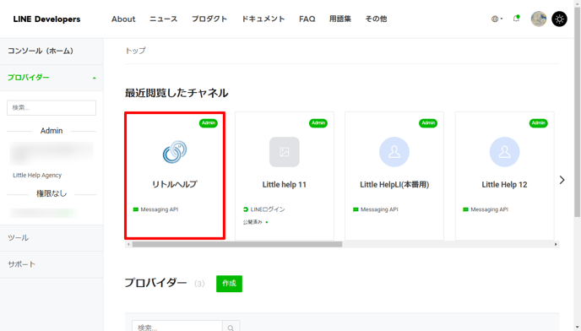Viewport: 581px width, 331px height.
Task: Show next channels with right chevron
Action: pyautogui.click(x=562, y=180)
